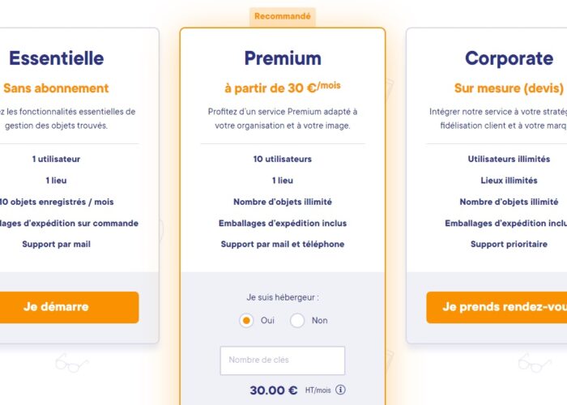This screenshot has height=405, width=567.
Task: Click the Utilisateurs illimités feature line
Action: [x=509, y=159]
